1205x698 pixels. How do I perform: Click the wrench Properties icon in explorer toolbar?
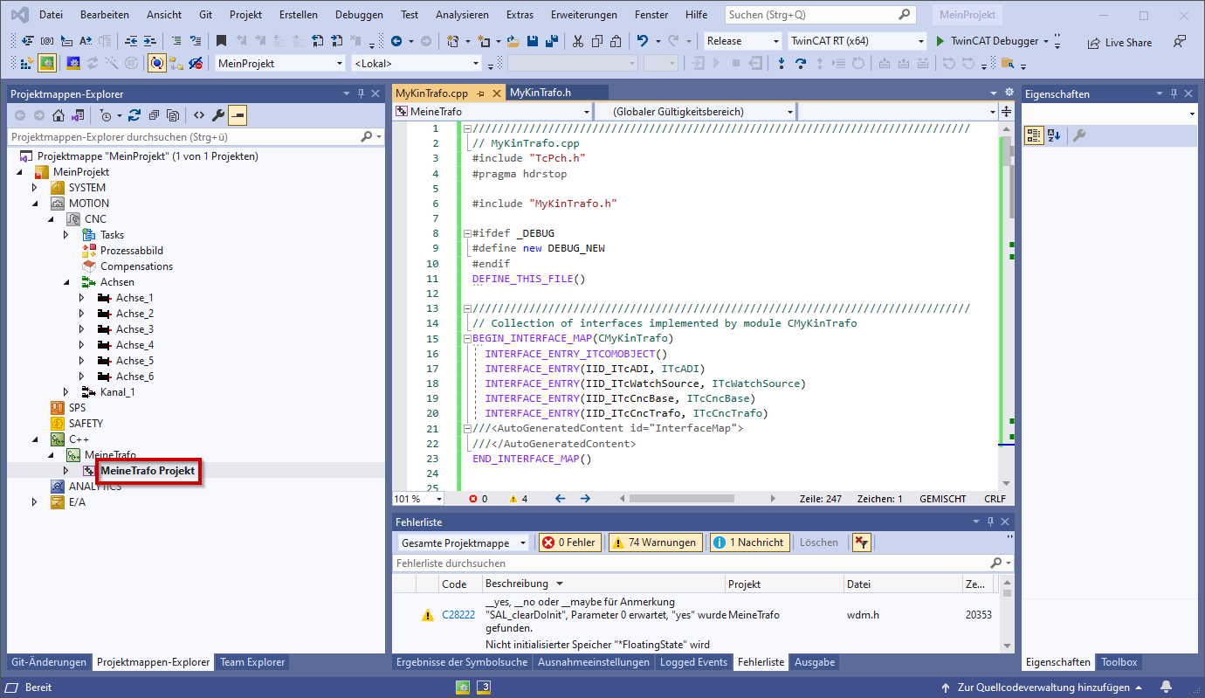(x=218, y=115)
